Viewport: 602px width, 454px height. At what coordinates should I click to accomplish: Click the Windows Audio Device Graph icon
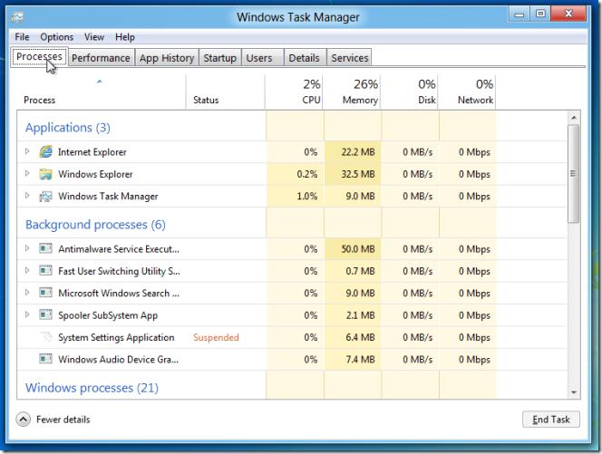point(45,359)
